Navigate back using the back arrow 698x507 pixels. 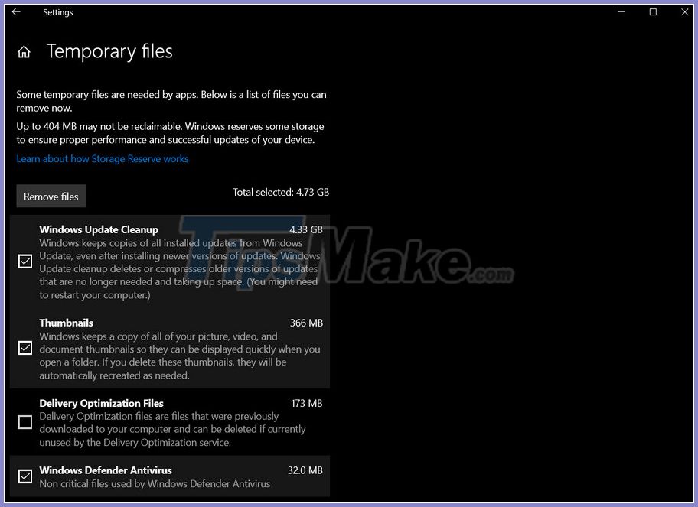(x=15, y=11)
